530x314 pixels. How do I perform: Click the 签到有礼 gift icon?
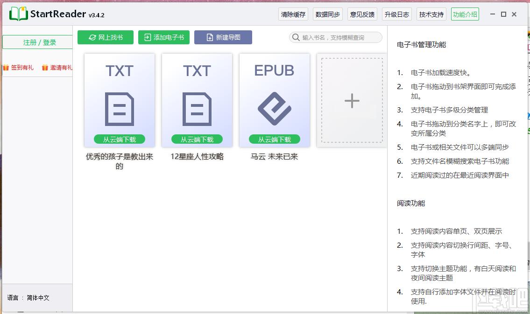pos(6,68)
